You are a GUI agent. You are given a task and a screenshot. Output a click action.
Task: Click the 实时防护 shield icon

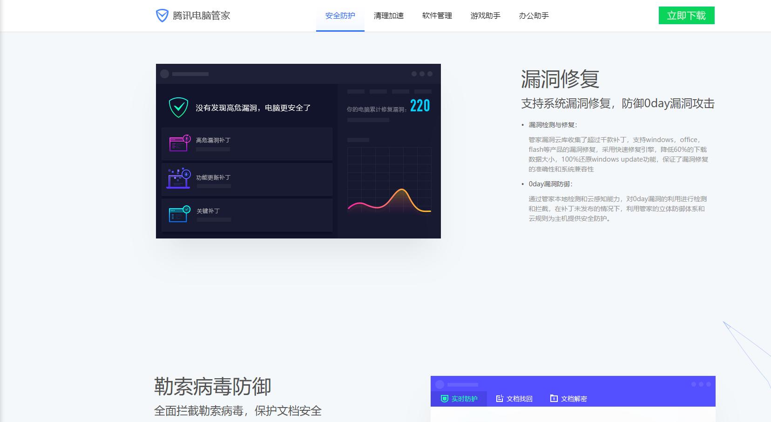click(x=445, y=399)
